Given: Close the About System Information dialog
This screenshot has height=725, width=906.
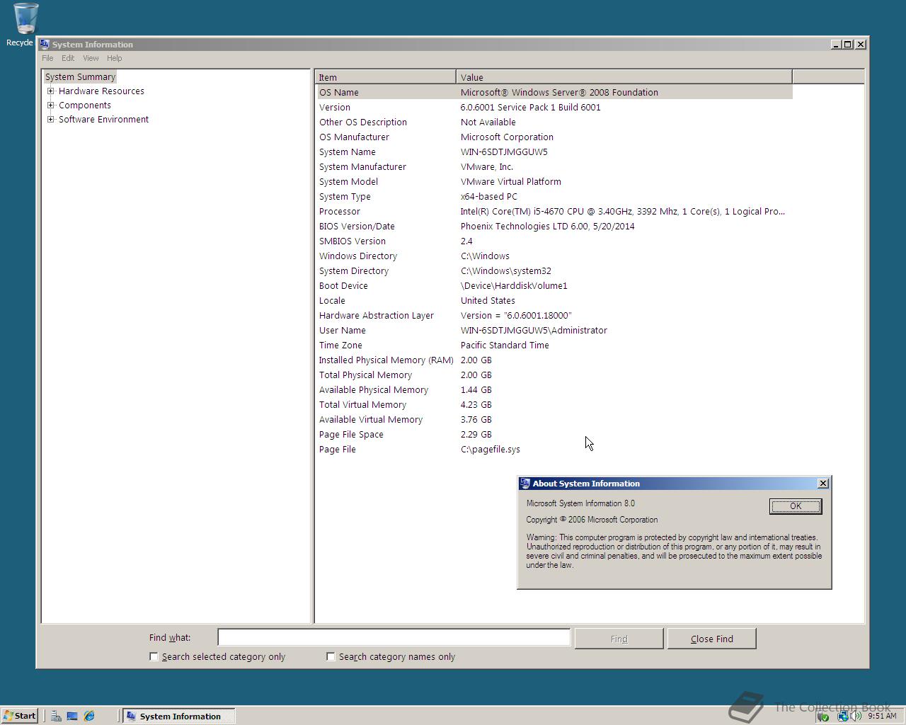Looking at the screenshot, I should 822,483.
